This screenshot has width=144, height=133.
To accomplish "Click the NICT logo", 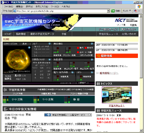I will click(120, 20).
